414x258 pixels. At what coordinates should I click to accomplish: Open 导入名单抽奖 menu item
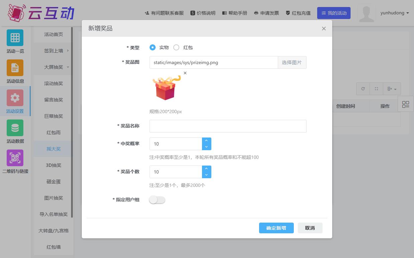tap(53, 214)
